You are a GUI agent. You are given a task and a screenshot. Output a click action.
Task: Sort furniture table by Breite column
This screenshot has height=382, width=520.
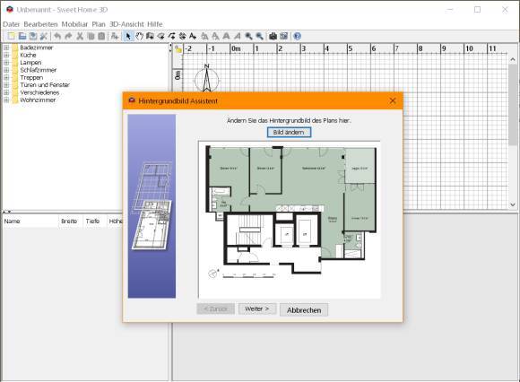[69, 221]
